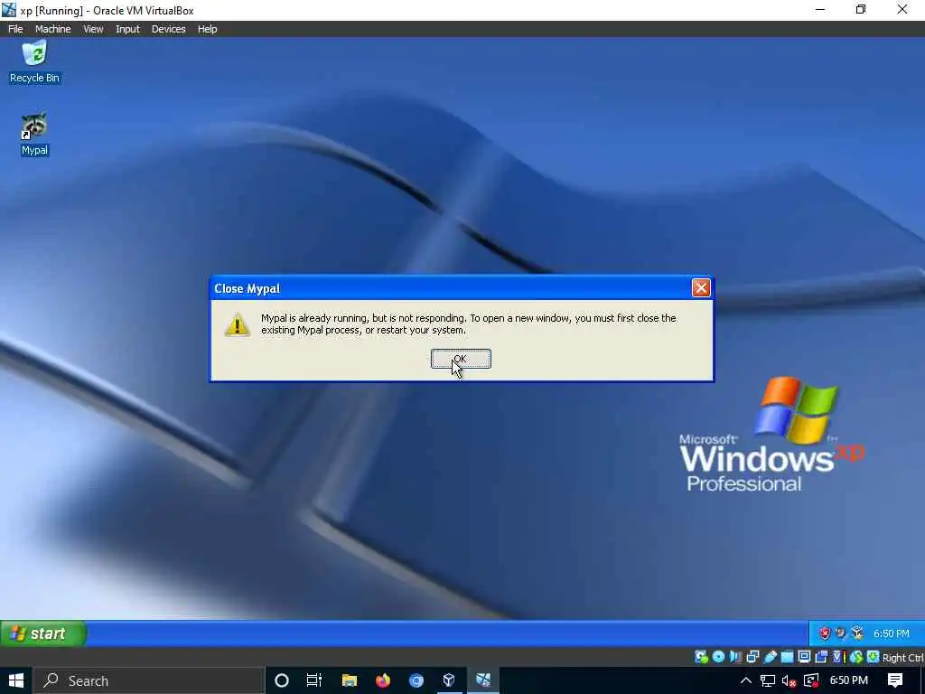The image size is (925, 694).
Task: Open the blue round browser icon on taskbar
Action: pos(416,680)
